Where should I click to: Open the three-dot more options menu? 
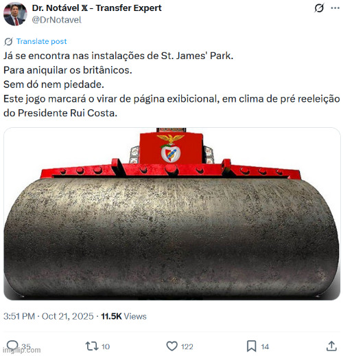pyautogui.click(x=335, y=8)
